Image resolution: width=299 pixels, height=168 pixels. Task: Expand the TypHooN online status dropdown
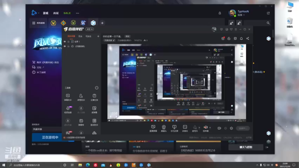click(x=241, y=15)
